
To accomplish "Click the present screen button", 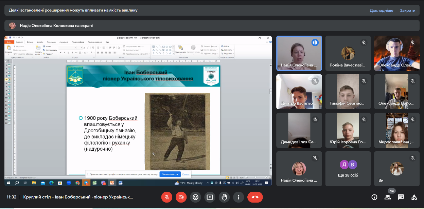I will (210, 197).
